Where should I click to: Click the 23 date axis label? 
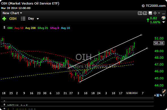(x=39, y=93)
